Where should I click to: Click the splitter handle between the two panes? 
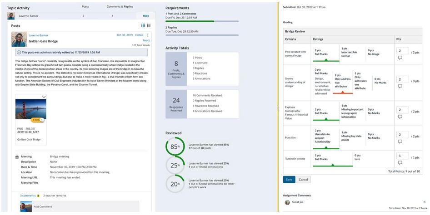[278, 108]
